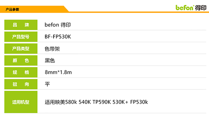This screenshot has width=209, height=122.
Task: Select the 产品类型 label cell
Action: [21, 49]
